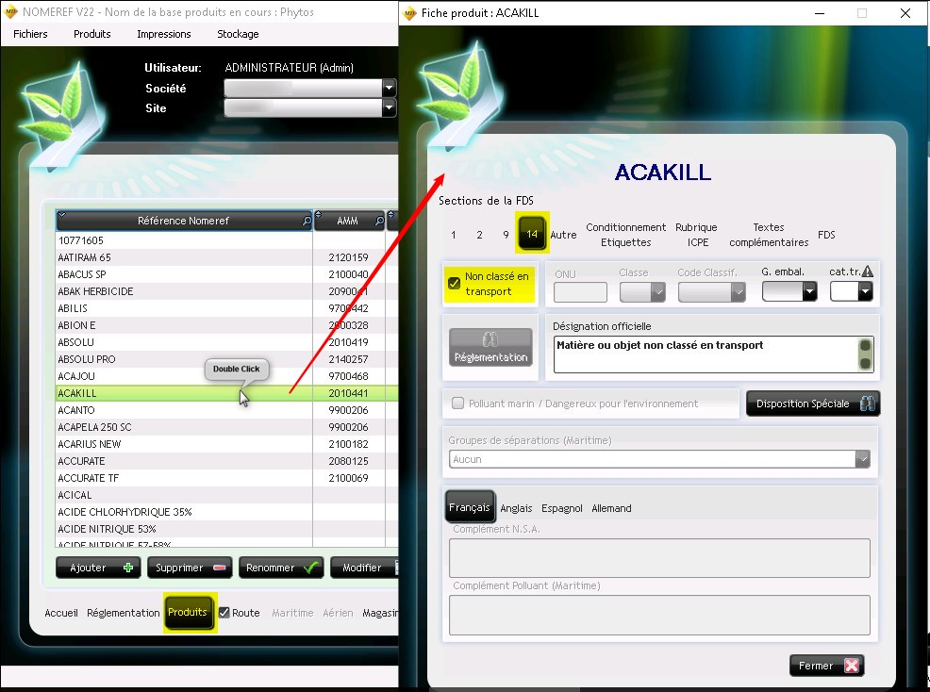
Task: Click the Désignation officielle scroll control
Action: (864, 354)
